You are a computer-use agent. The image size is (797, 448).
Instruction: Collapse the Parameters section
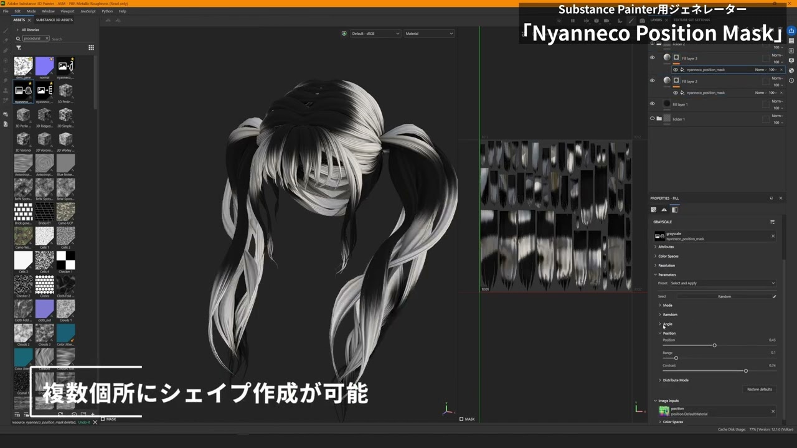(x=656, y=275)
